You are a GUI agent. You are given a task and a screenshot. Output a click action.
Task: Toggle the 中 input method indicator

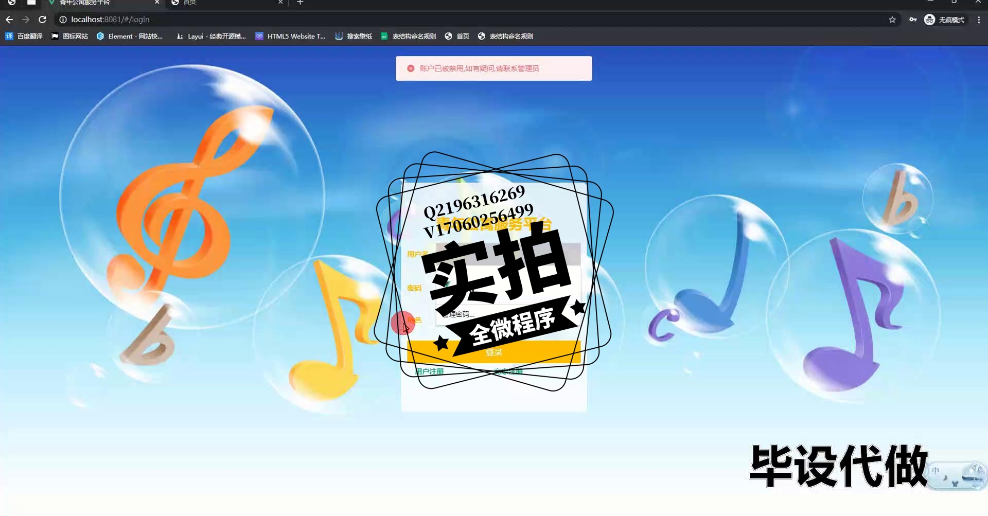point(936,471)
